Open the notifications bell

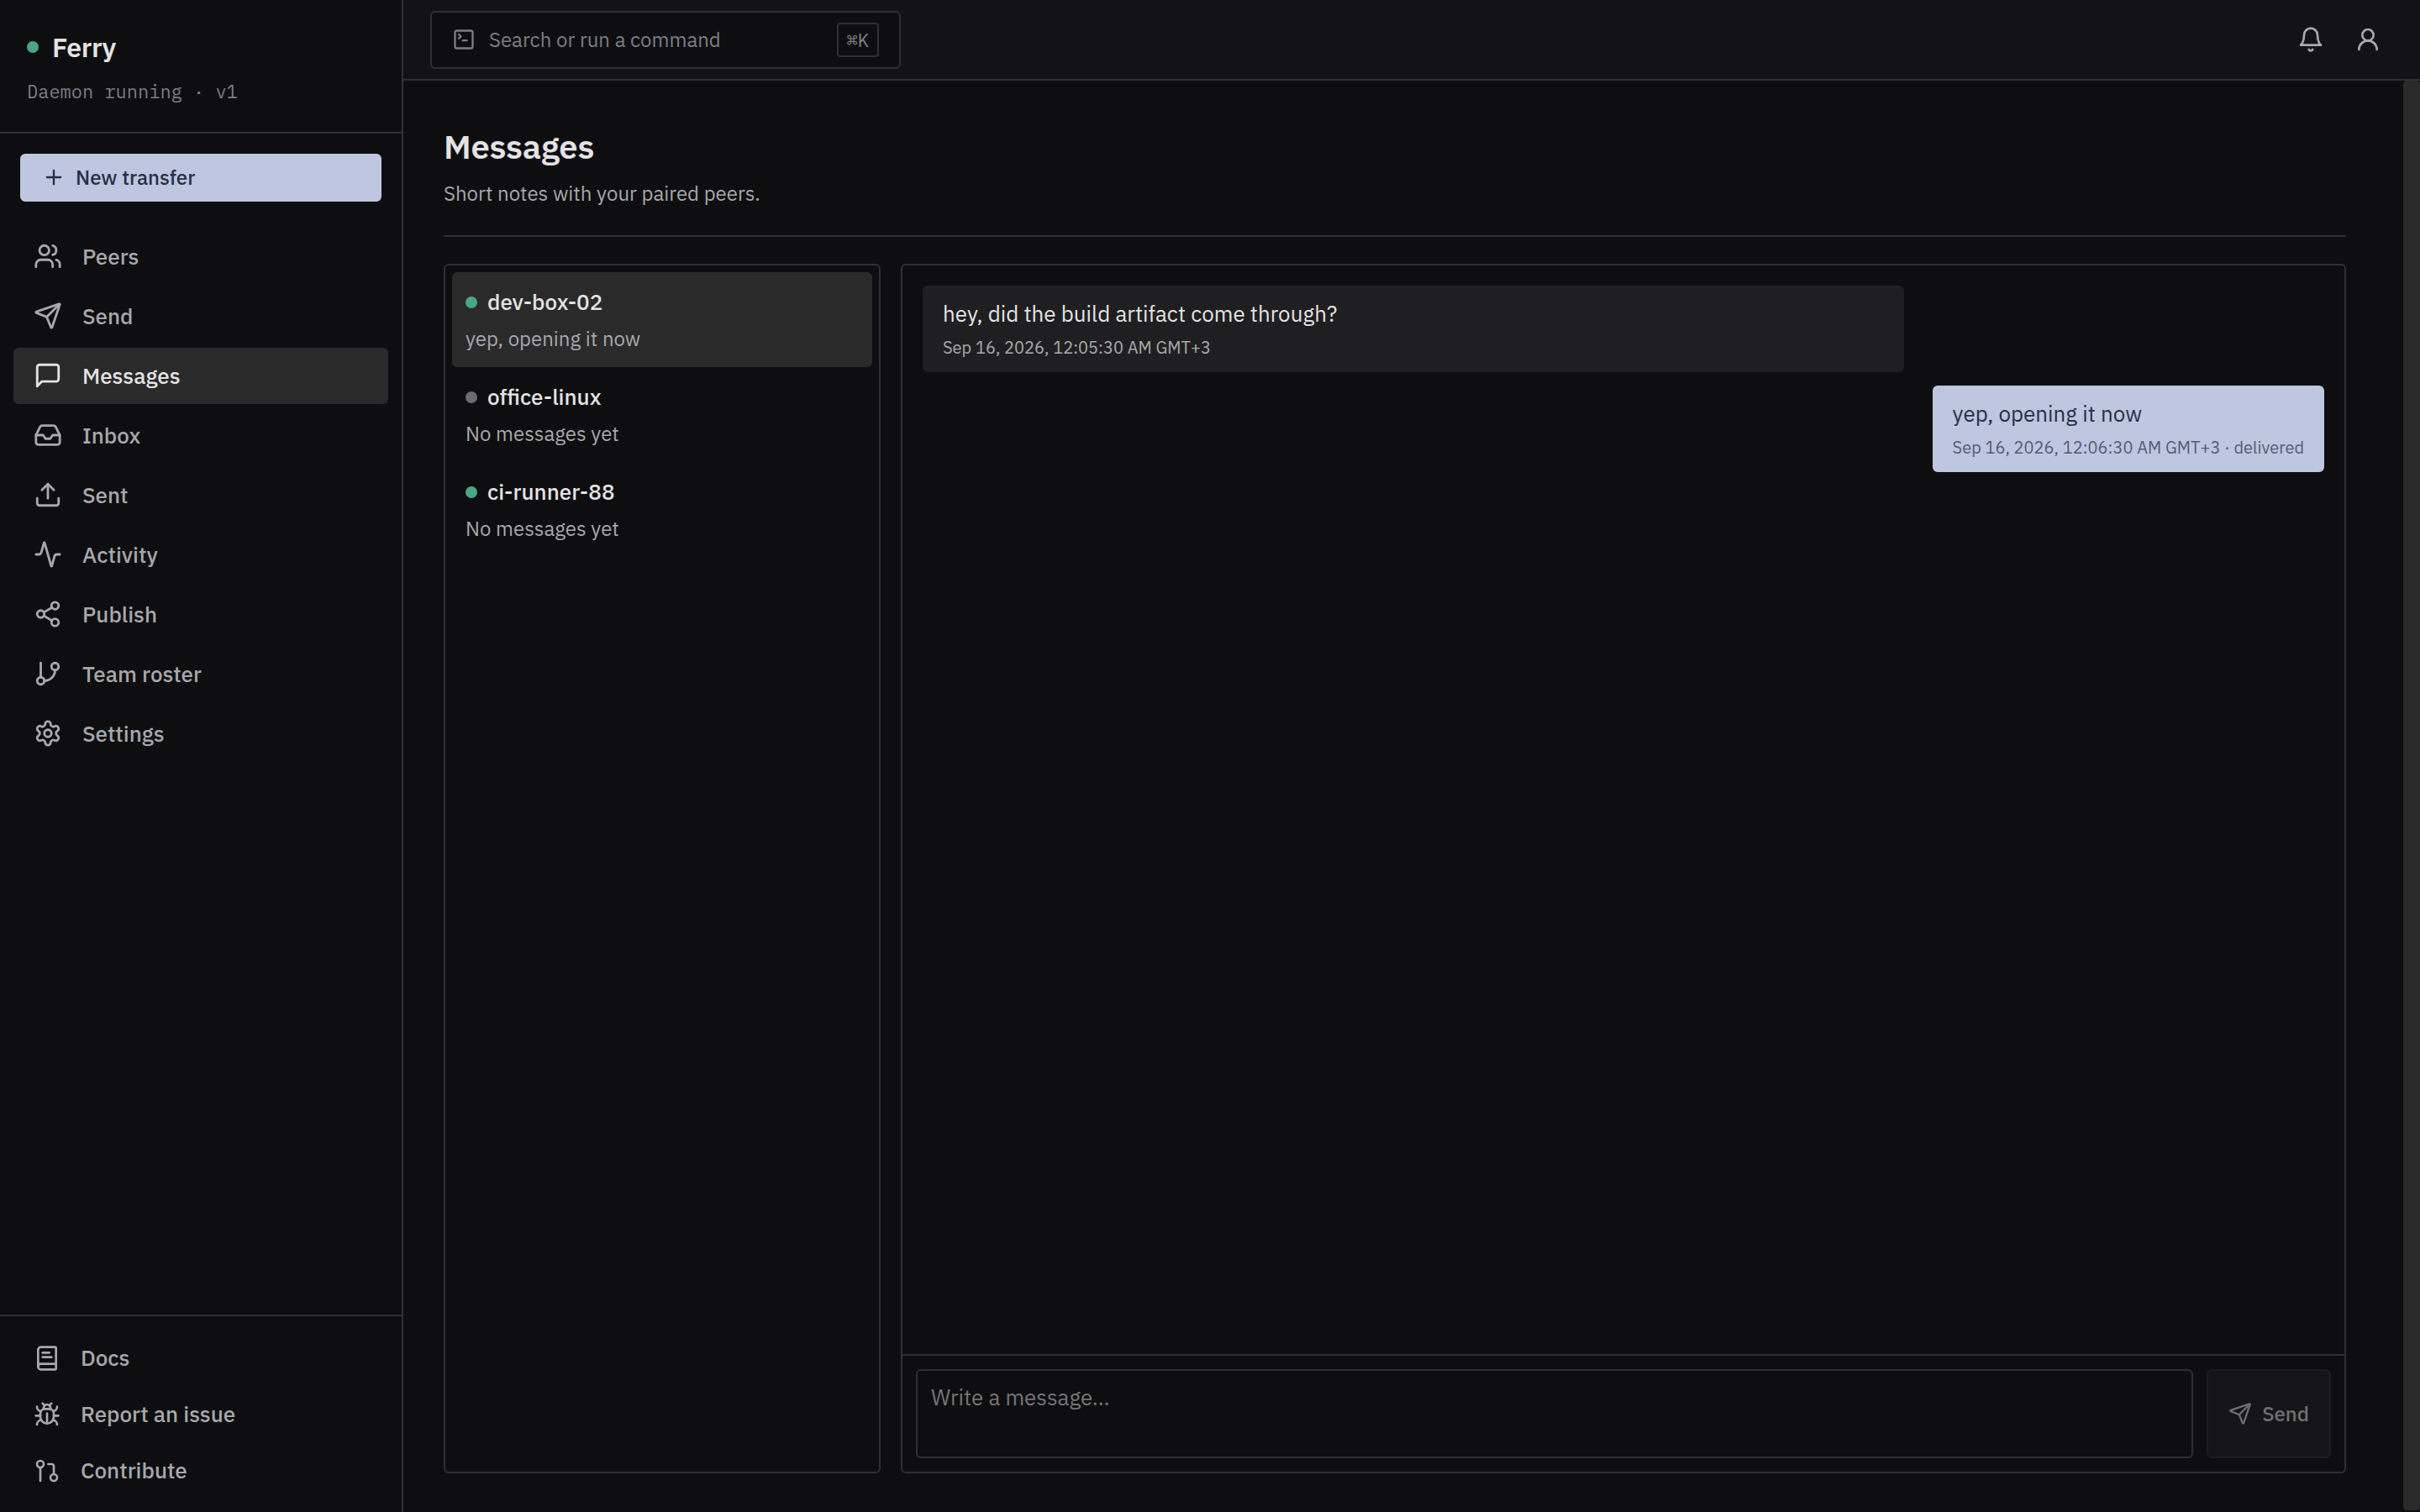pos(2310,39)
